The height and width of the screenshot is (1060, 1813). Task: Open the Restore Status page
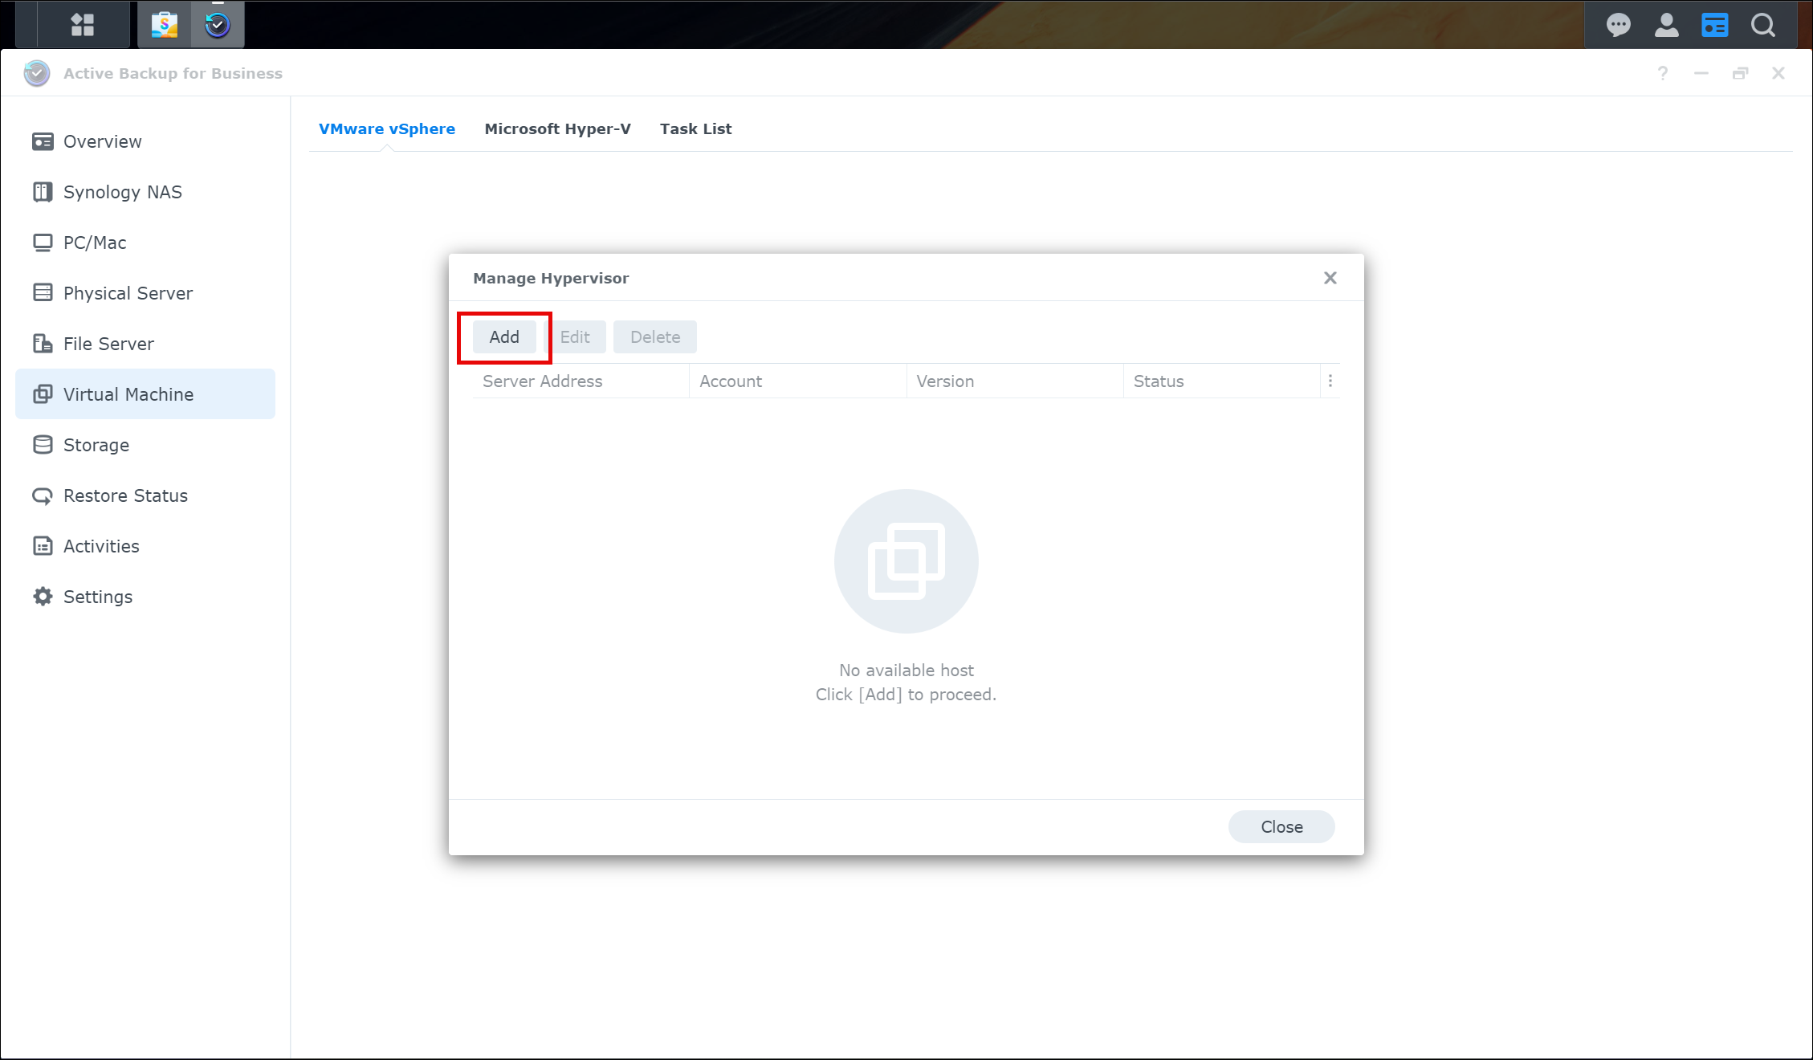(125, 495)
